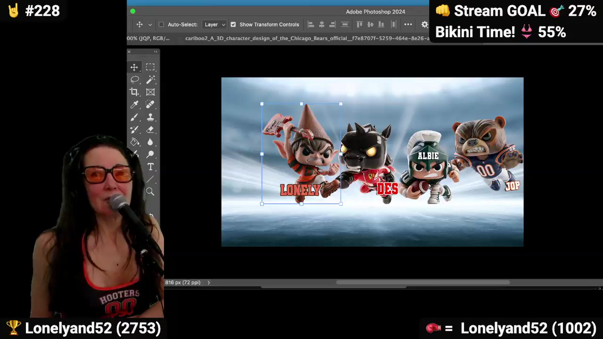Switch to the JQP, RGB document tab

[148, 38]
